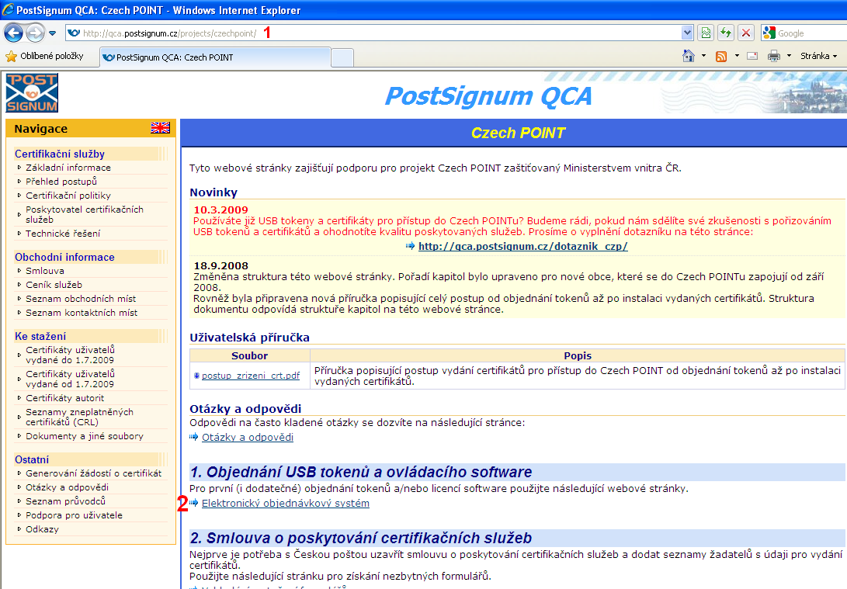Click the Ostatní section heading
This screenshot has height=589, width=847.
coord(31,459)
